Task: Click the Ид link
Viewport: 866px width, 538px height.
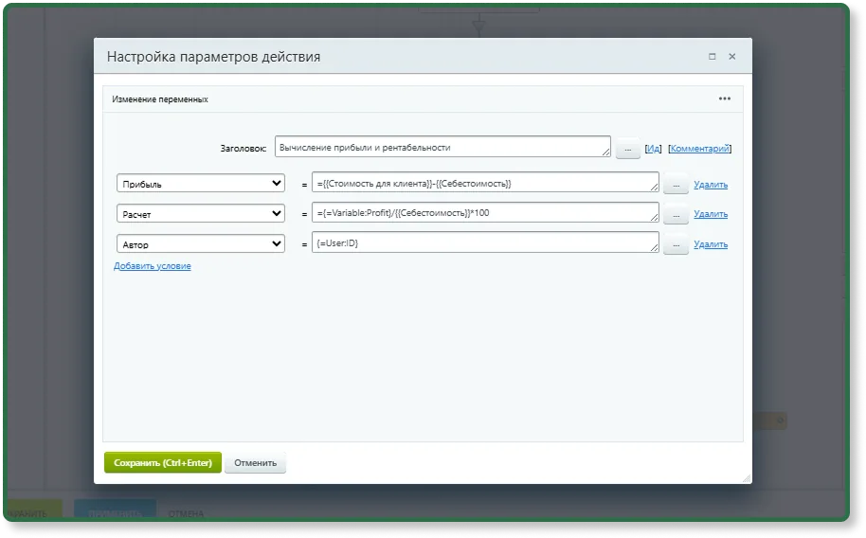Action: (653, 149)
